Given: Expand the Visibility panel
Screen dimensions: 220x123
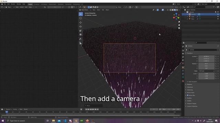Looking at the screenshot, I should coord(189,101).
